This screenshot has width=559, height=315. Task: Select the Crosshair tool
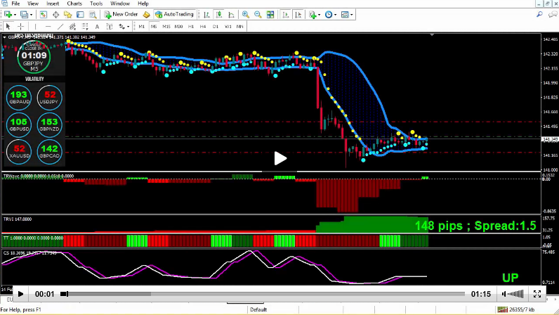pos(20,27)
